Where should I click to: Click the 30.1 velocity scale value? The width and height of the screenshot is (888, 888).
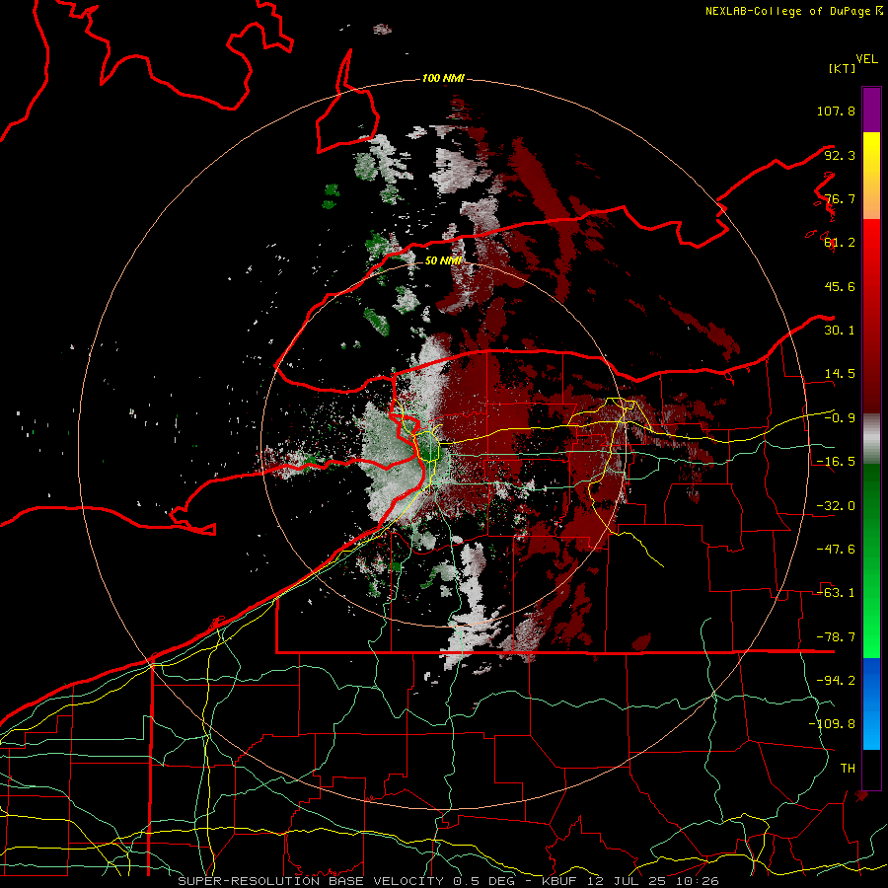click(x=840, y=331)
